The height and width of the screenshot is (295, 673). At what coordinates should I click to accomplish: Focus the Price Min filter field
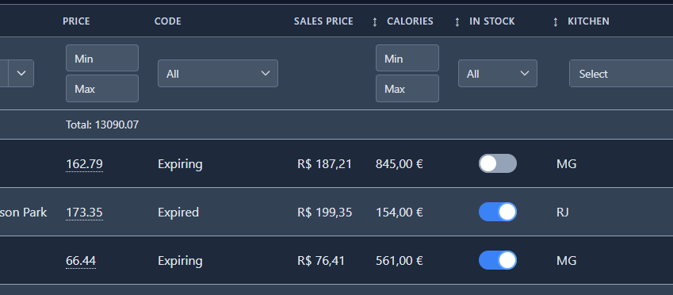[102, 58]
